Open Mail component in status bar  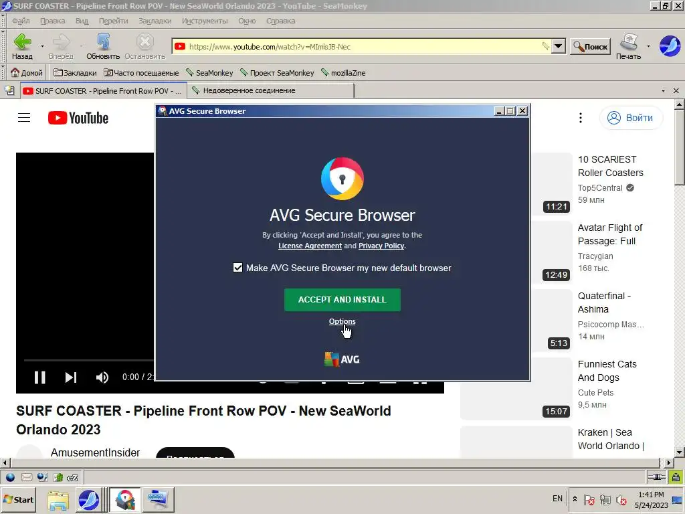26,477
